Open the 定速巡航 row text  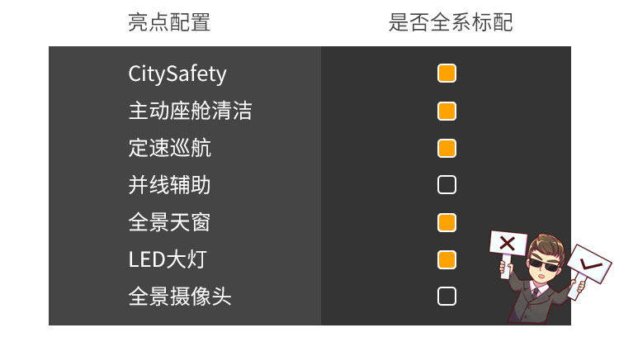tap(169, 148)
